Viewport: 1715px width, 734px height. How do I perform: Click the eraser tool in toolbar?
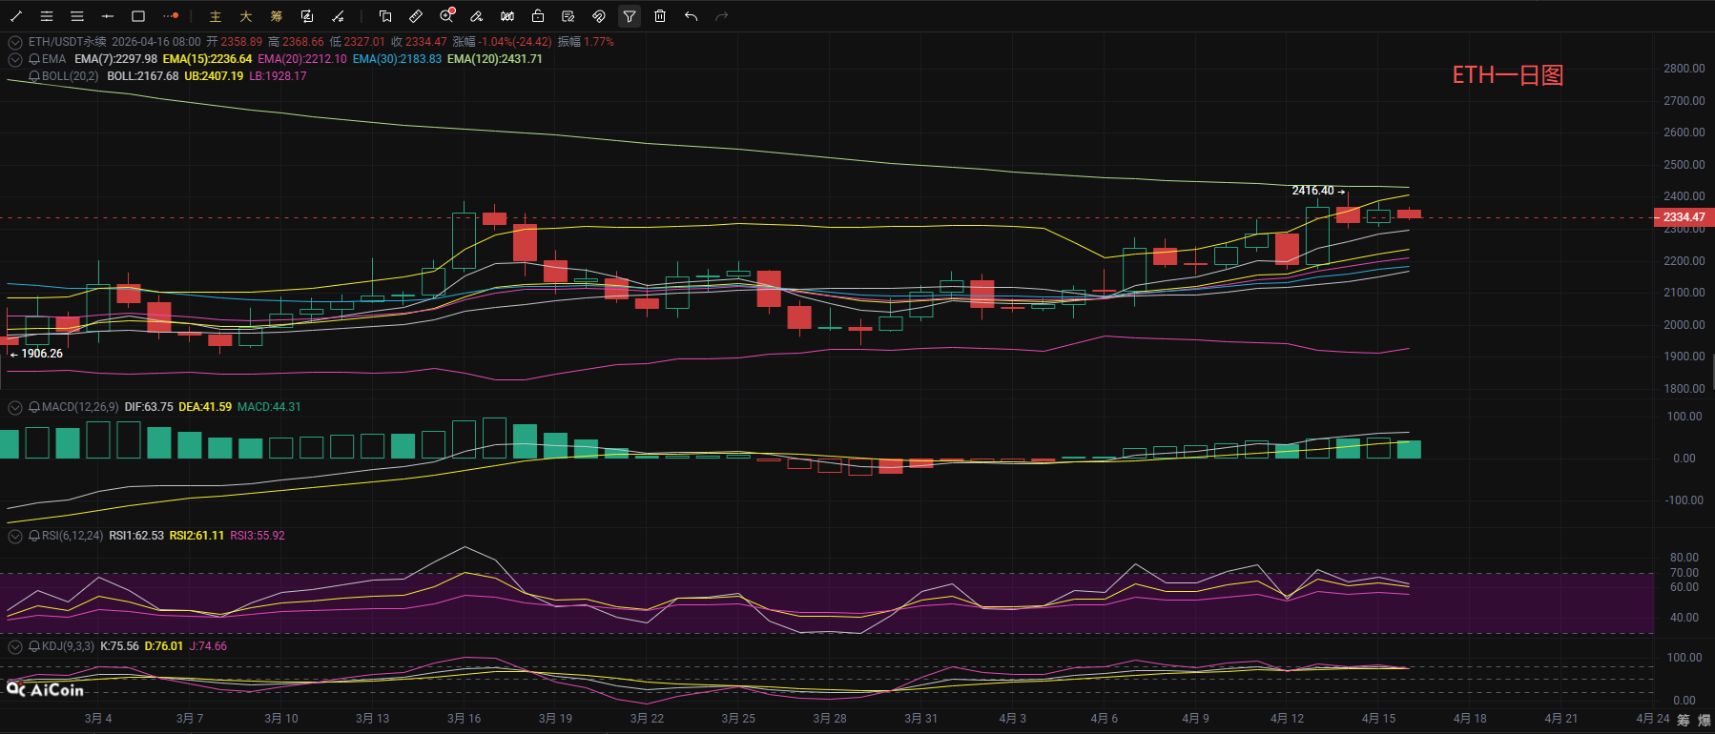coord(477,16)
